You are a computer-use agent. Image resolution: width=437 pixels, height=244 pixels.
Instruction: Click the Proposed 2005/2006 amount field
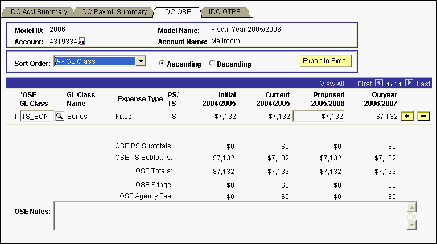pyautogui.click(x=318, y=117)
